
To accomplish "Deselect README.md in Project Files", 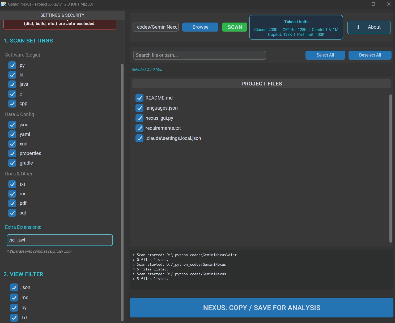I will [139, 98].
